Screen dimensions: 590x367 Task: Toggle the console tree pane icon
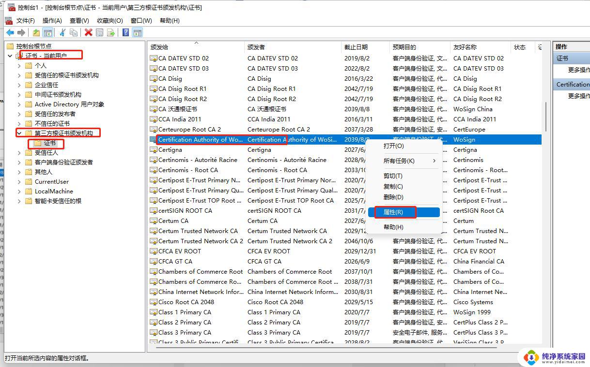pos(47,32)
